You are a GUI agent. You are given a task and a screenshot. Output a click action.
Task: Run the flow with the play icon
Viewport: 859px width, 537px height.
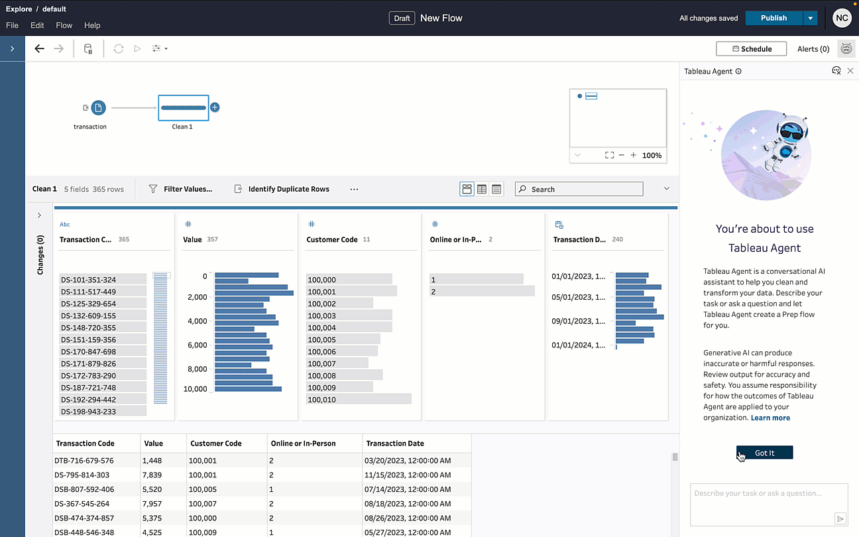click(137, 48)
